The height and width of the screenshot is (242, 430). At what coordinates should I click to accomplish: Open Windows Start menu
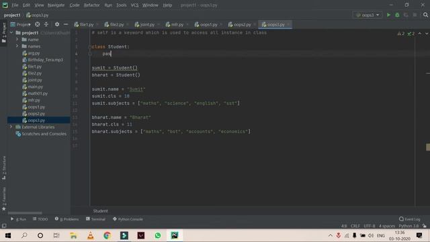point(8,235)
